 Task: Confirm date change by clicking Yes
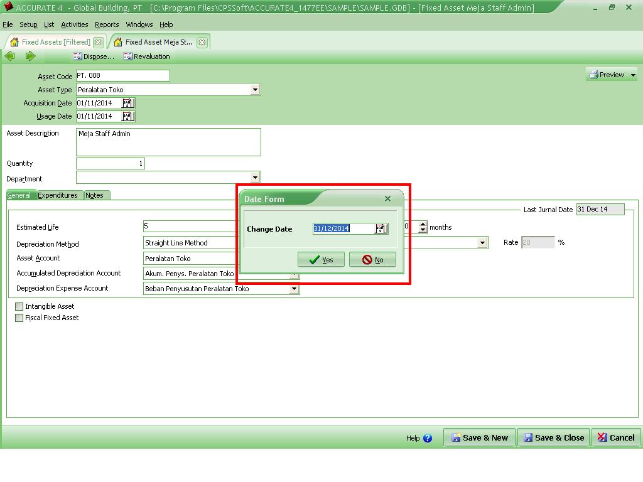pos(320,259)
